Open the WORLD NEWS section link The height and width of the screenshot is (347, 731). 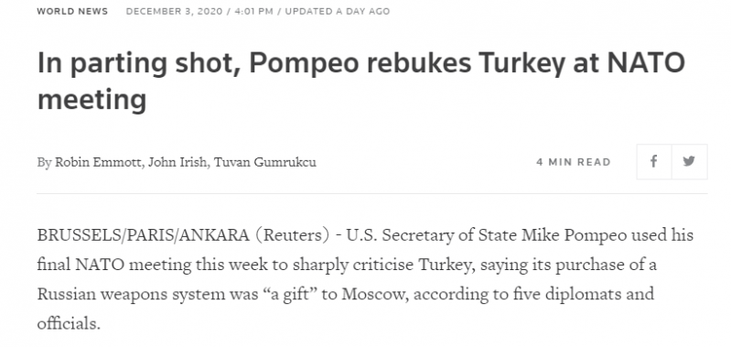click(72, 11)
